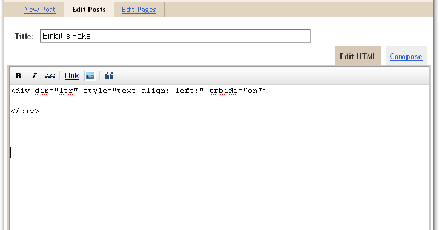The image size is (439, 230).
Task: Switch to Edit HTML mode
Action: [358, 56]
